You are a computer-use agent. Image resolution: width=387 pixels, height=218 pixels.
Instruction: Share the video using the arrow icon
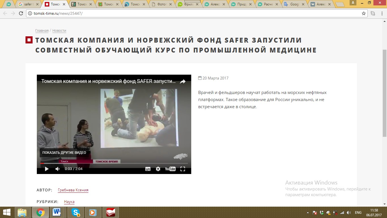click(183, 81)
